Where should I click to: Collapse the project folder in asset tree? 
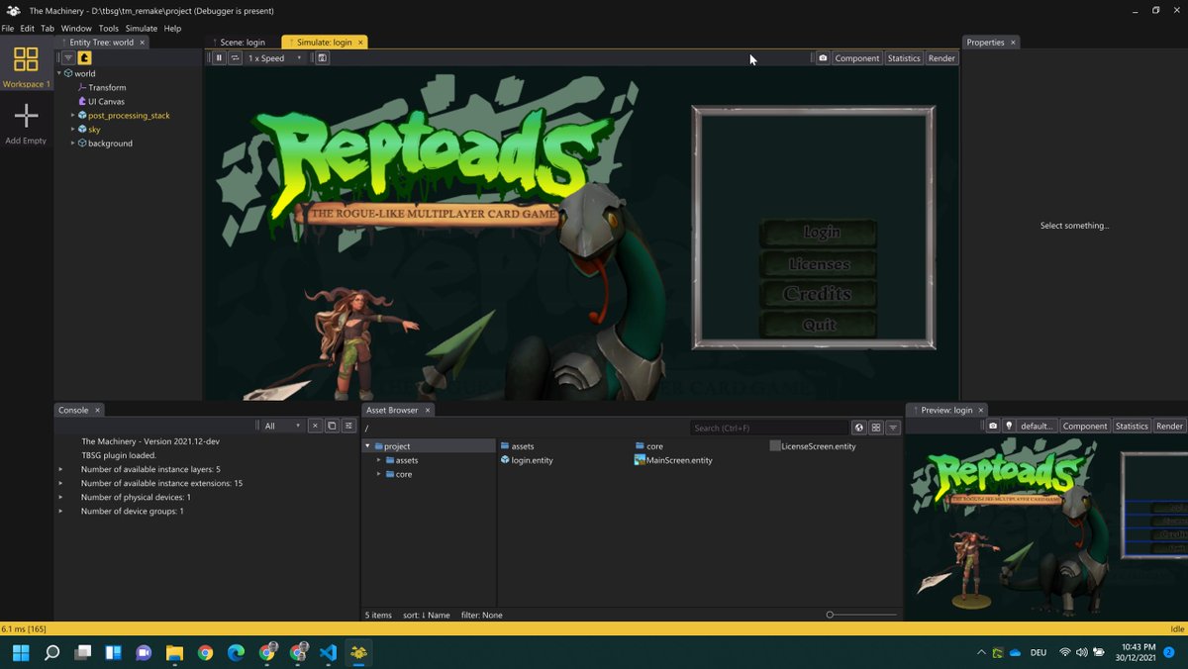tap(368, 446)
